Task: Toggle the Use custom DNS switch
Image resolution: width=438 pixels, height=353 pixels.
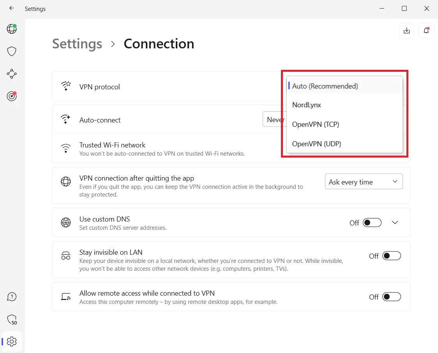Action: pyautogui.click(x=372, y=223)
